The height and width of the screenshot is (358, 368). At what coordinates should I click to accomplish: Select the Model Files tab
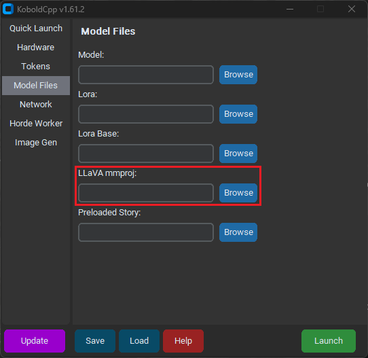coord(36,86)
